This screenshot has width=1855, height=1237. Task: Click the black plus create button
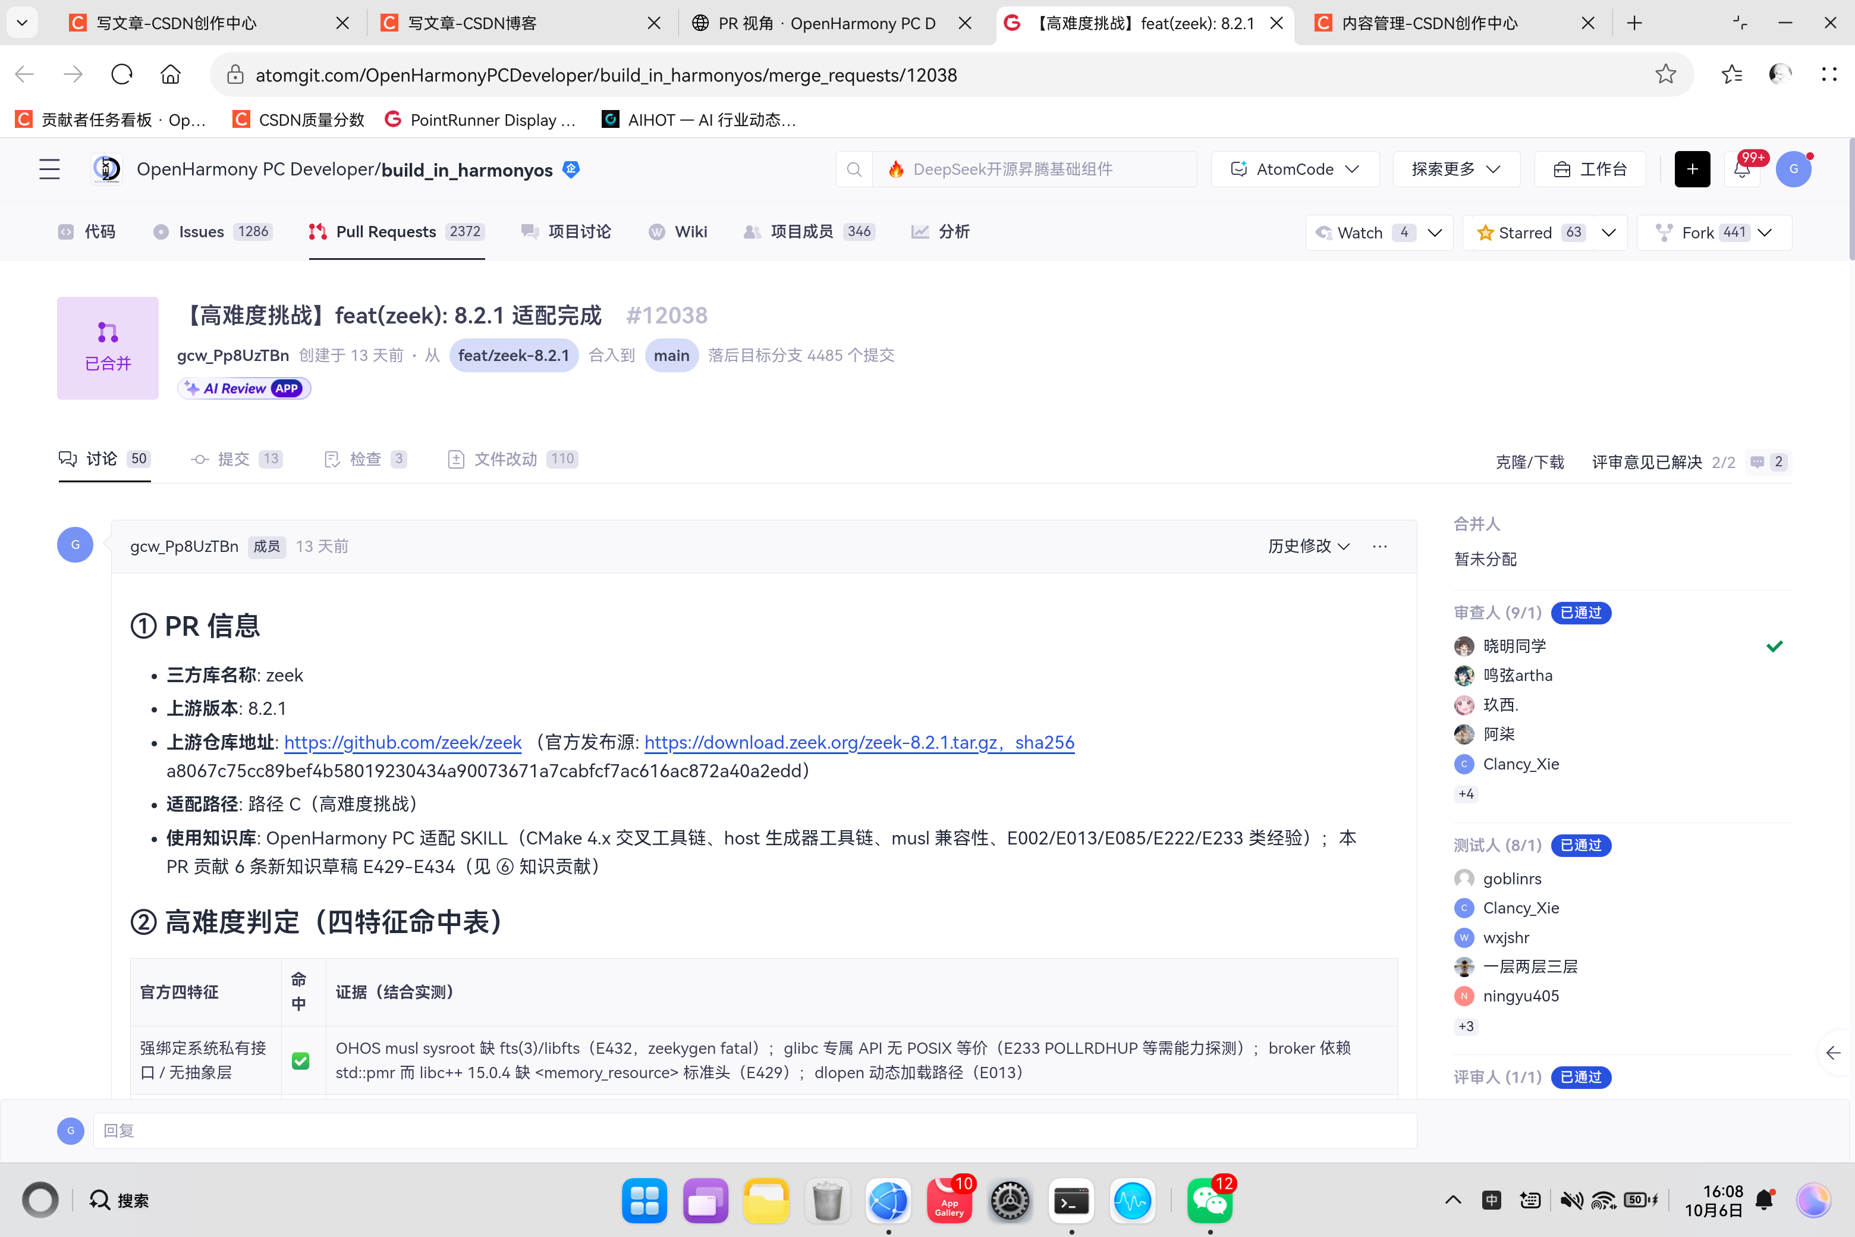(1691, 169)
